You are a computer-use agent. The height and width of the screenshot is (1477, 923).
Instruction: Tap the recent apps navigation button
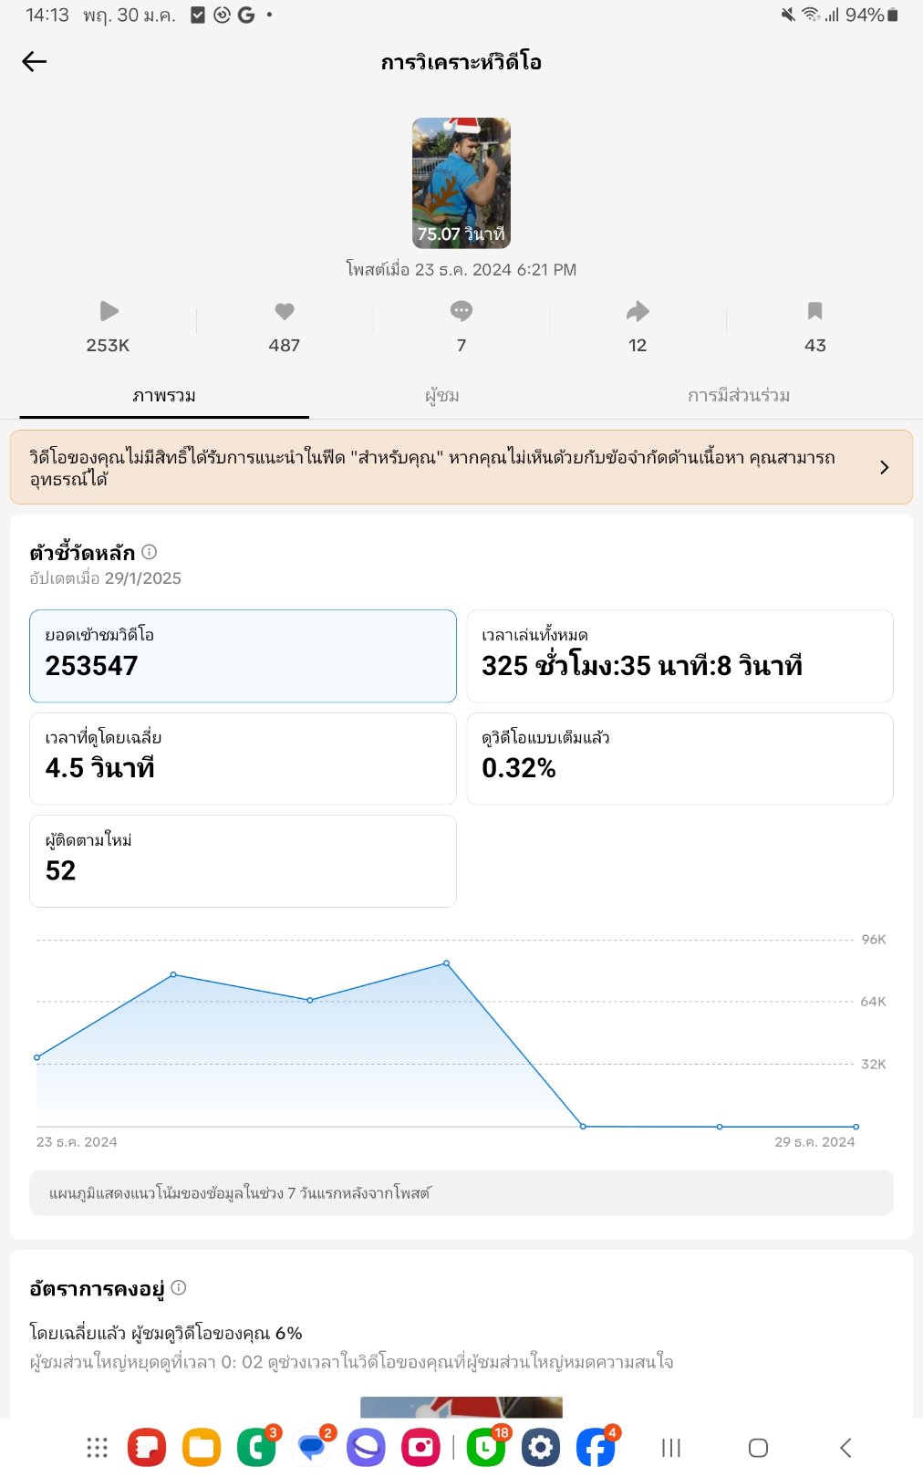pos(671,1448)
